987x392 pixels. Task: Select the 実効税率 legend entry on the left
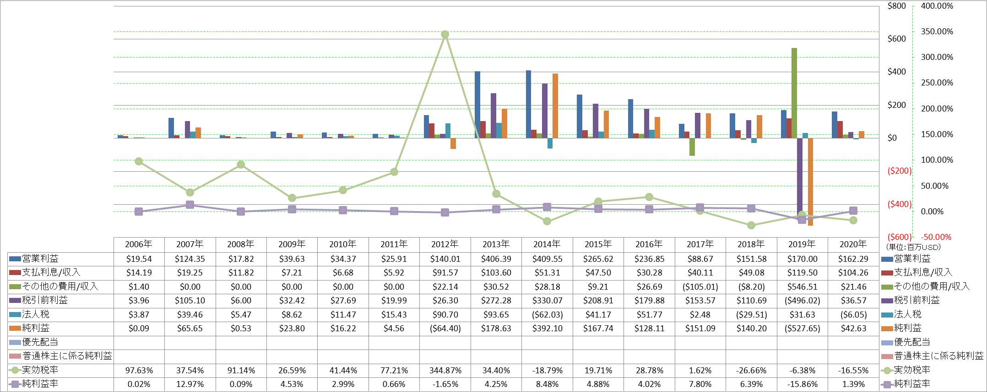coord(34,370)
